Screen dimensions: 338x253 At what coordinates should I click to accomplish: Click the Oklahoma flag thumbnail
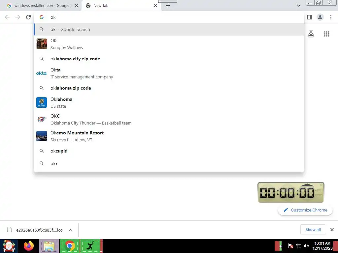tap(42, 102)
